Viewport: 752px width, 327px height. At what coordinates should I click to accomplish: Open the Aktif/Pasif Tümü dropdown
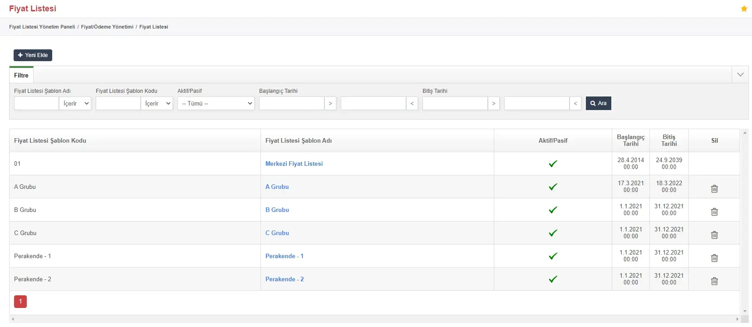[x=216, y=104]
